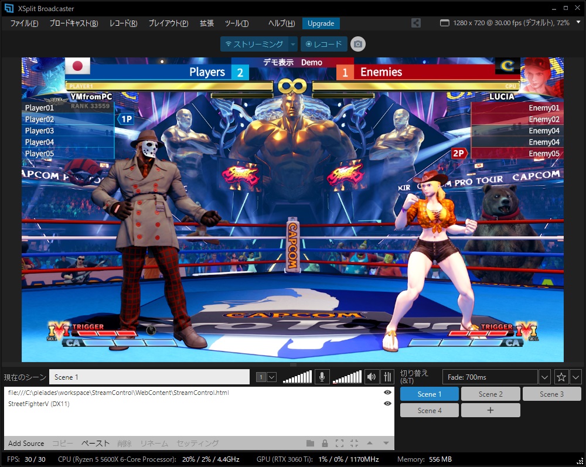Open dropdown arrow next to star icon

tap(575, 377)
